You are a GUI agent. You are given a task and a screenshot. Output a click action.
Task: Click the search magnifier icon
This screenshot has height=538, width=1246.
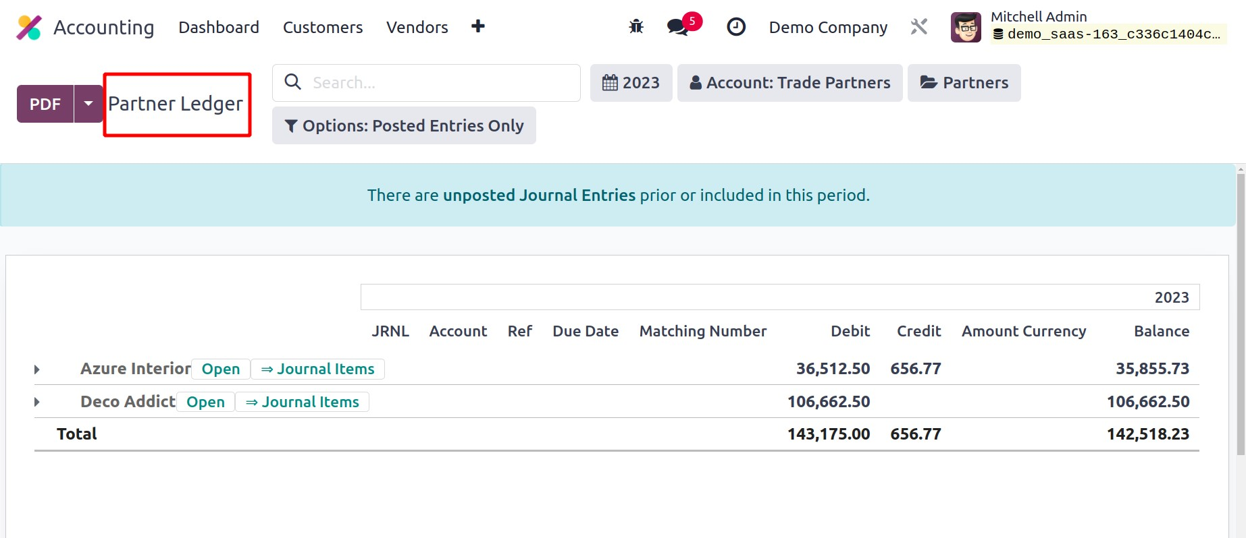click(292, 82)
